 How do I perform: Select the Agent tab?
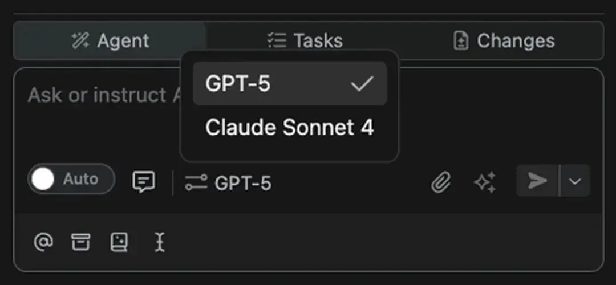(x=110, y=41)
